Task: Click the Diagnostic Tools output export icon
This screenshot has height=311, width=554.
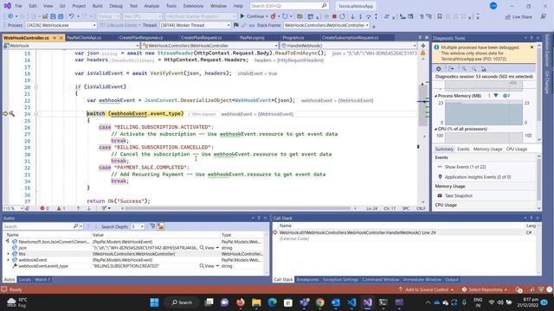Action: coord(451,69)
